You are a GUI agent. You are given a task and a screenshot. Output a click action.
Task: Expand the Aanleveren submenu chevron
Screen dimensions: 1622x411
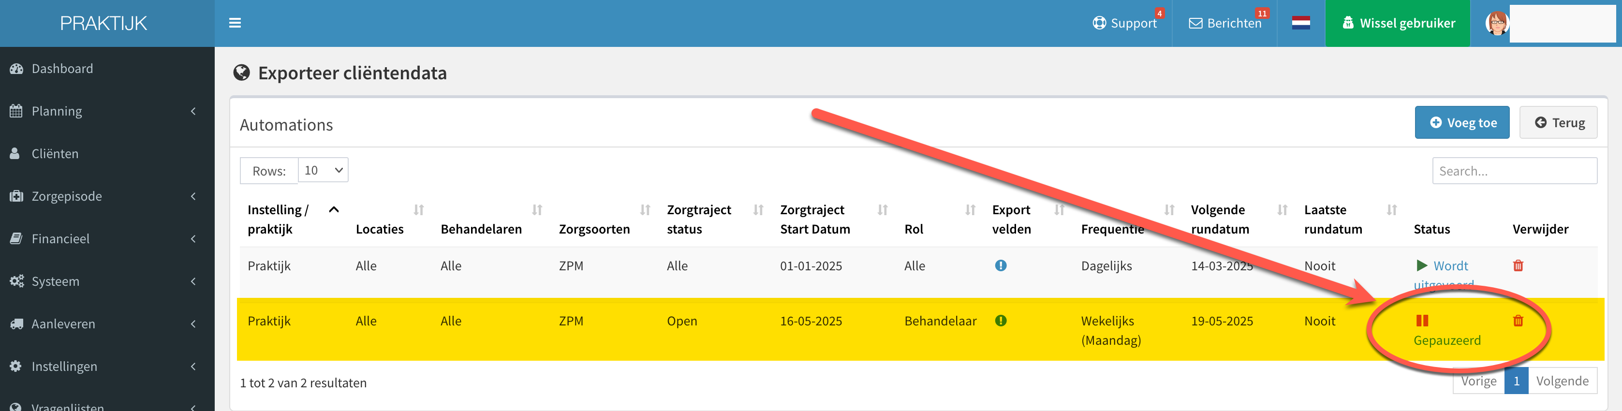tap(193, 324)
